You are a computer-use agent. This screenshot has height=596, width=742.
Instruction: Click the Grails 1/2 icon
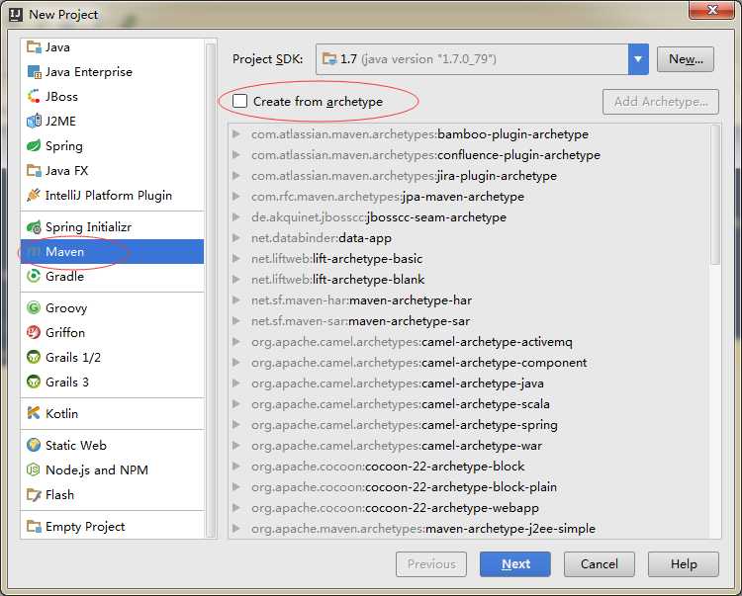coord(34,358)
